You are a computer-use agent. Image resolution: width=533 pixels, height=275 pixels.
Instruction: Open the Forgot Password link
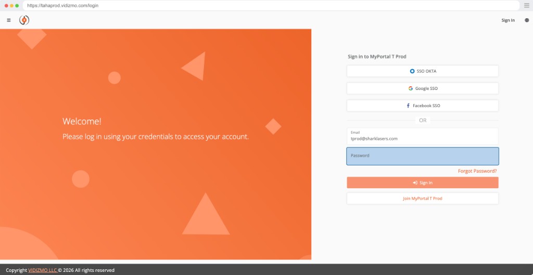point(477,171)
